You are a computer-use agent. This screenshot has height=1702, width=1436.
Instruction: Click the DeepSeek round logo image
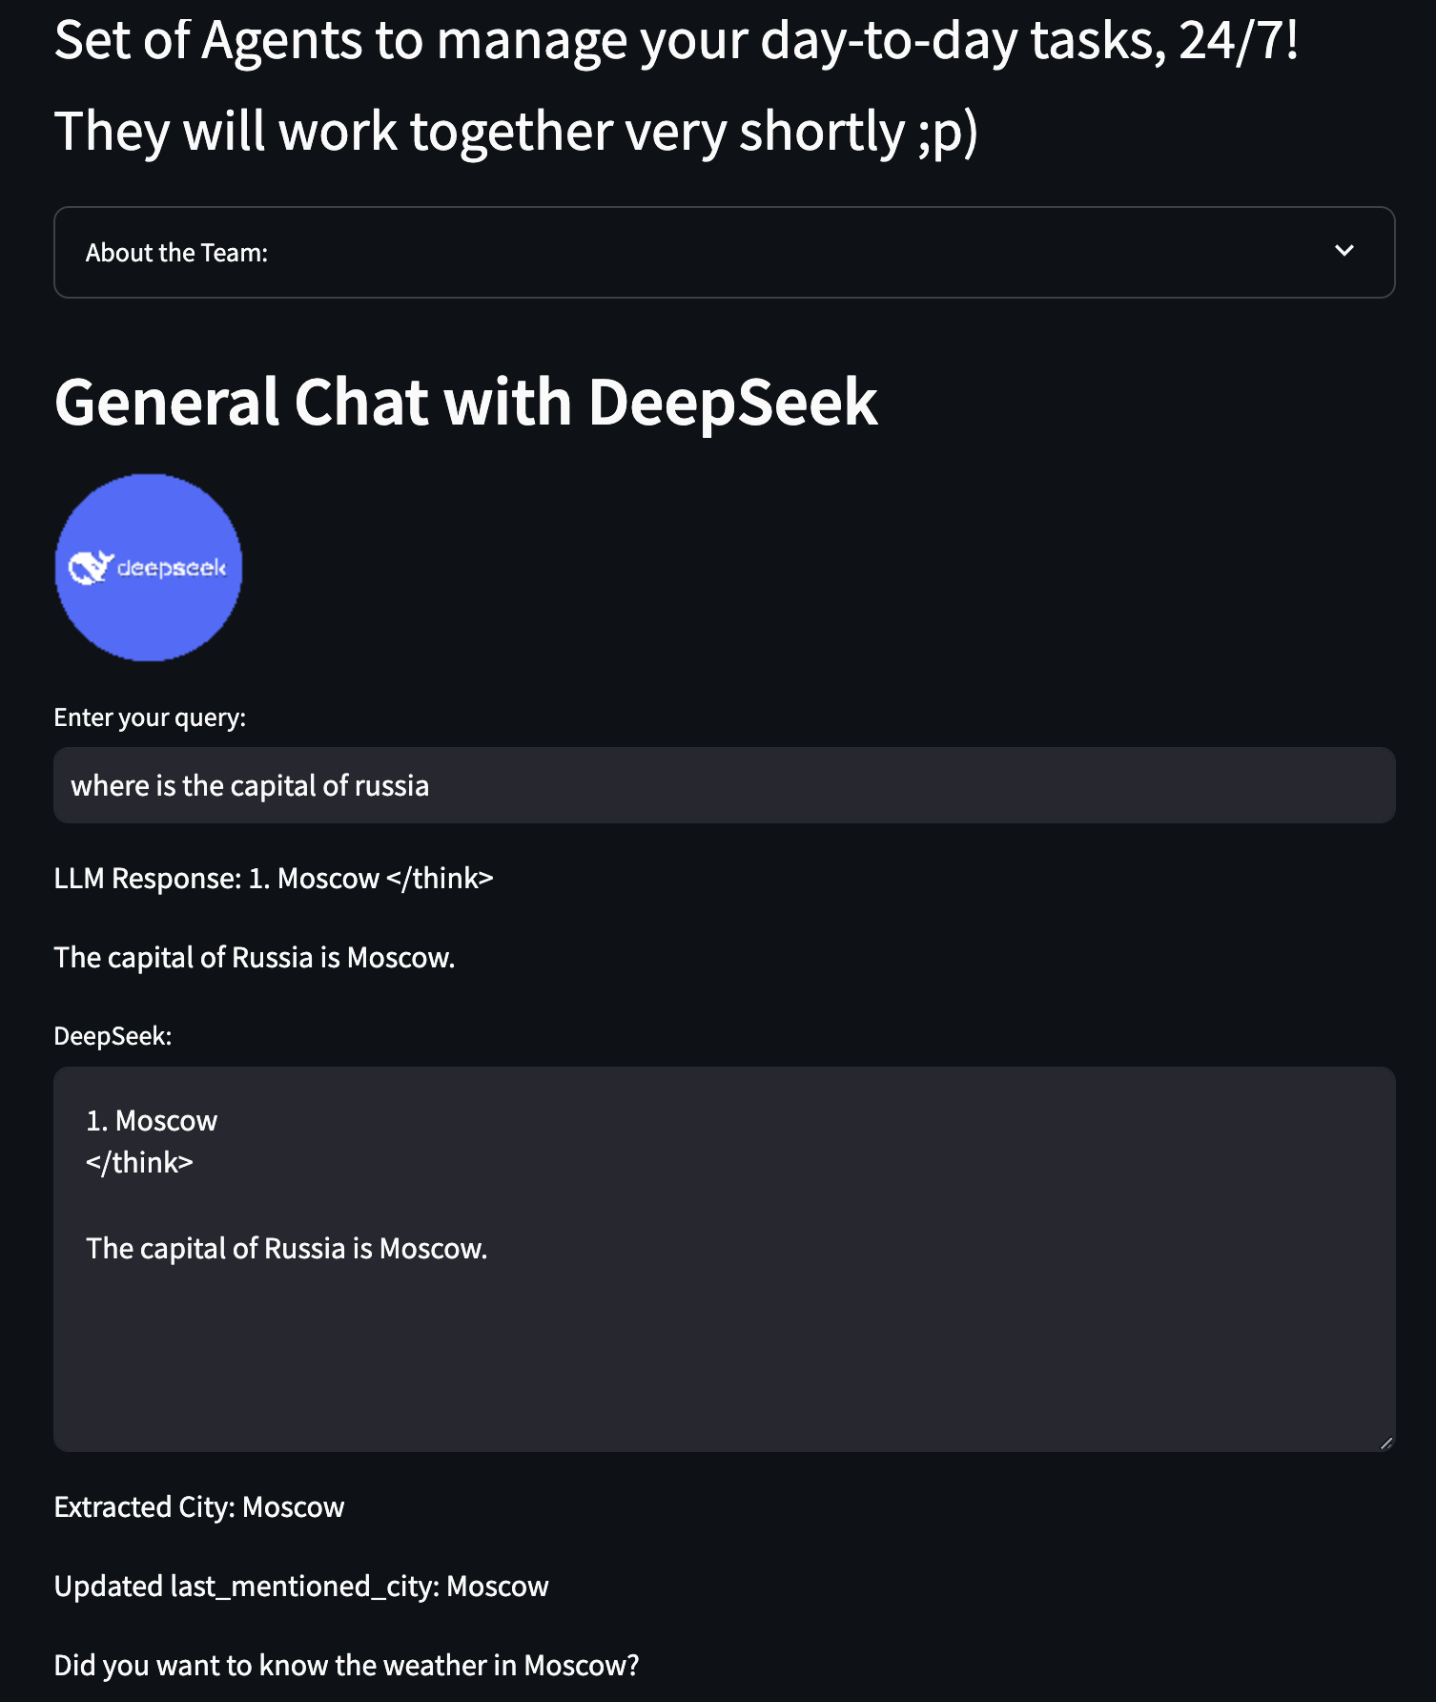pyautogui.click(x=149, y=568)
